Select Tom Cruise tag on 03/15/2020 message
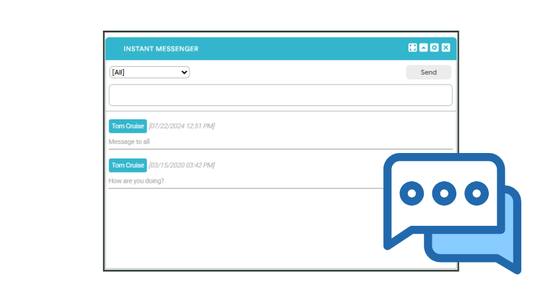 pyautogui.click(x=128, y=165)
